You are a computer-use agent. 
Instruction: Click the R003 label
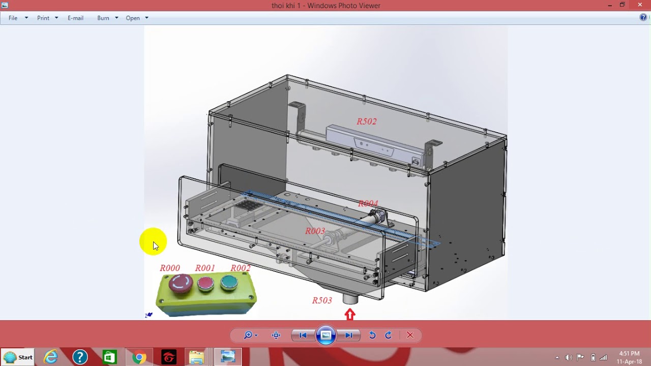tap(315, 231)
